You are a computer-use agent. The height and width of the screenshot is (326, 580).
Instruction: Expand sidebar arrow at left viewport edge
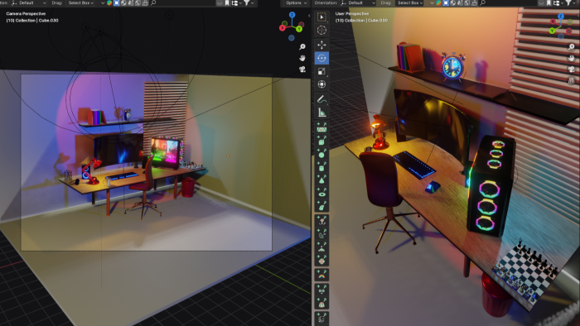click(309, 16)
